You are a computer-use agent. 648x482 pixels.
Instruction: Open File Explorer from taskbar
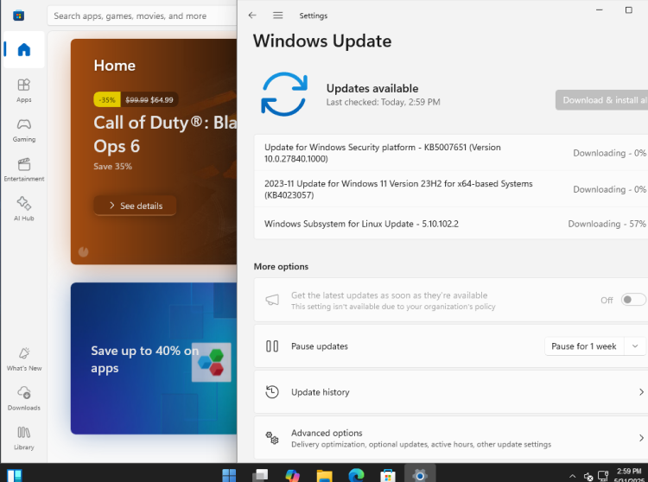[324, 475]
